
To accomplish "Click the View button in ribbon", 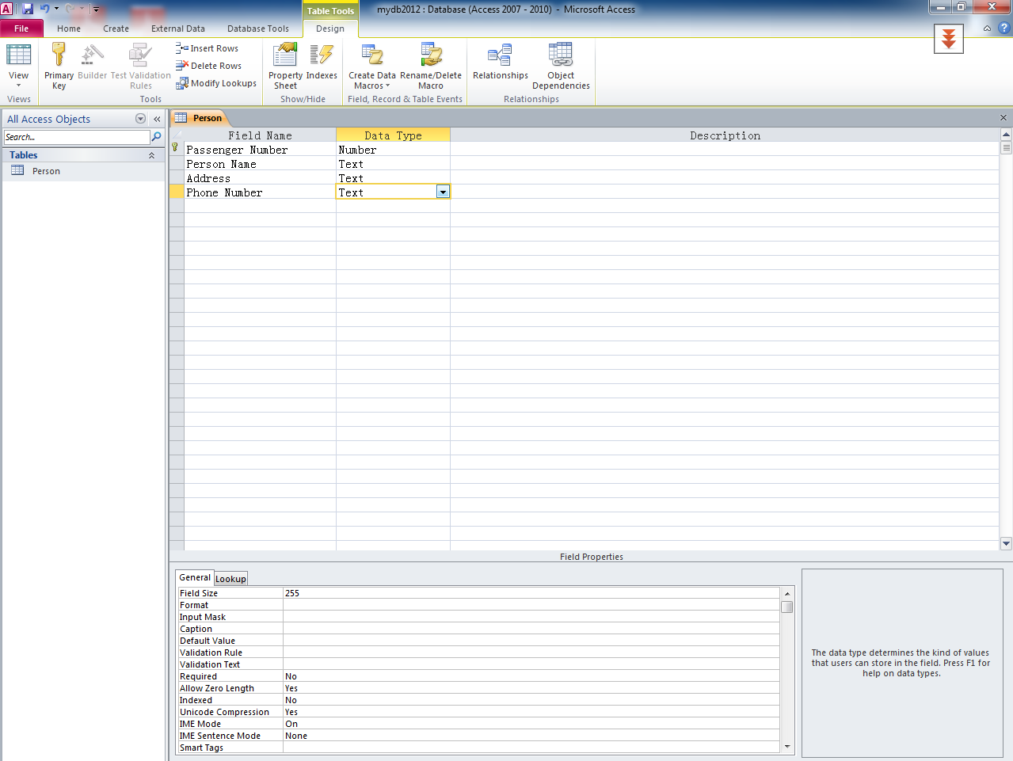I will (18, 65).
